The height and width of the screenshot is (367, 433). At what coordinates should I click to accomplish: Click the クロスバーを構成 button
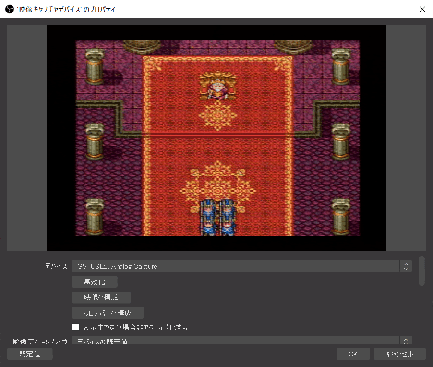pos(108,313)
